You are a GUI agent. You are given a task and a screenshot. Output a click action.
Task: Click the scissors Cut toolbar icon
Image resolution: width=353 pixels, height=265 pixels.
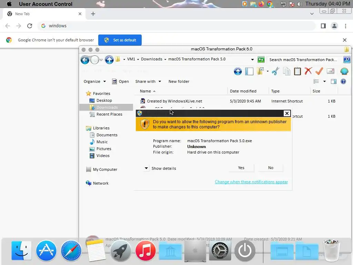pos(275,71)
